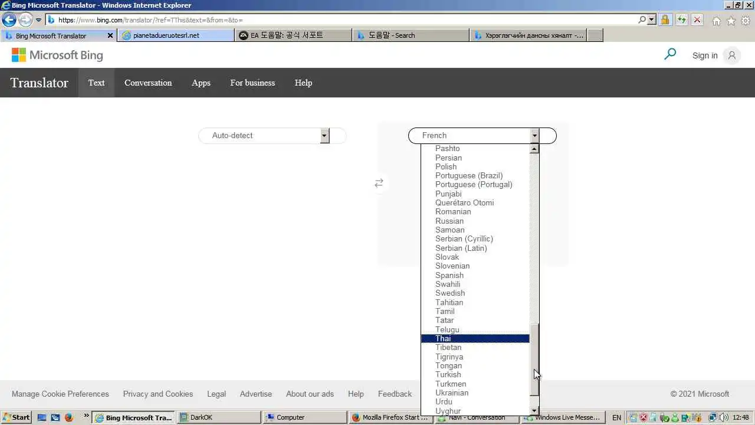Click the red Stop loading icon

coord(697,19)
